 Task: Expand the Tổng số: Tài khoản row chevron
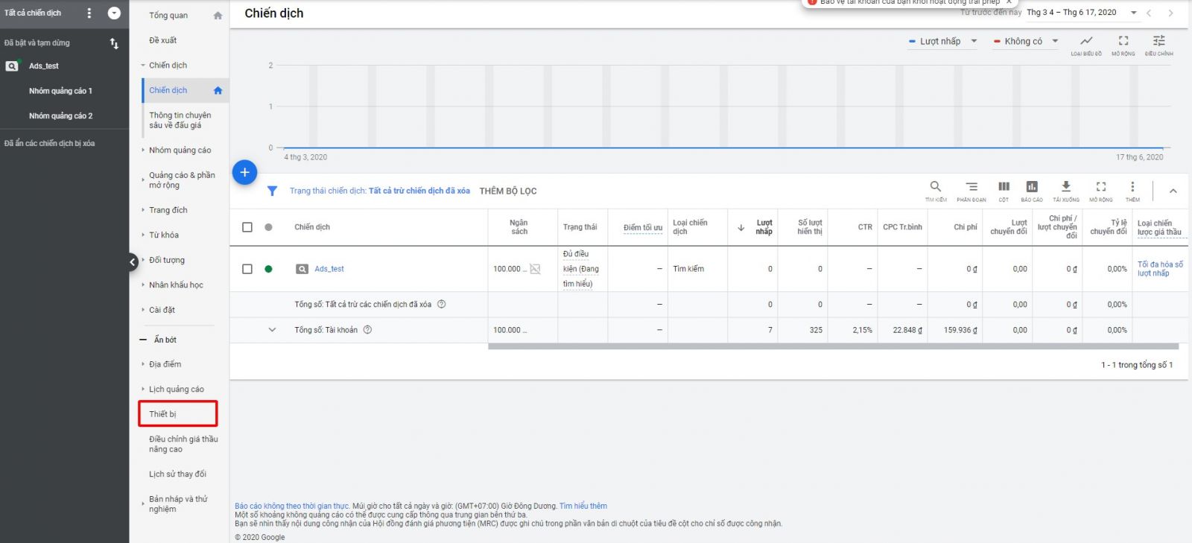[x=272, y=330]
